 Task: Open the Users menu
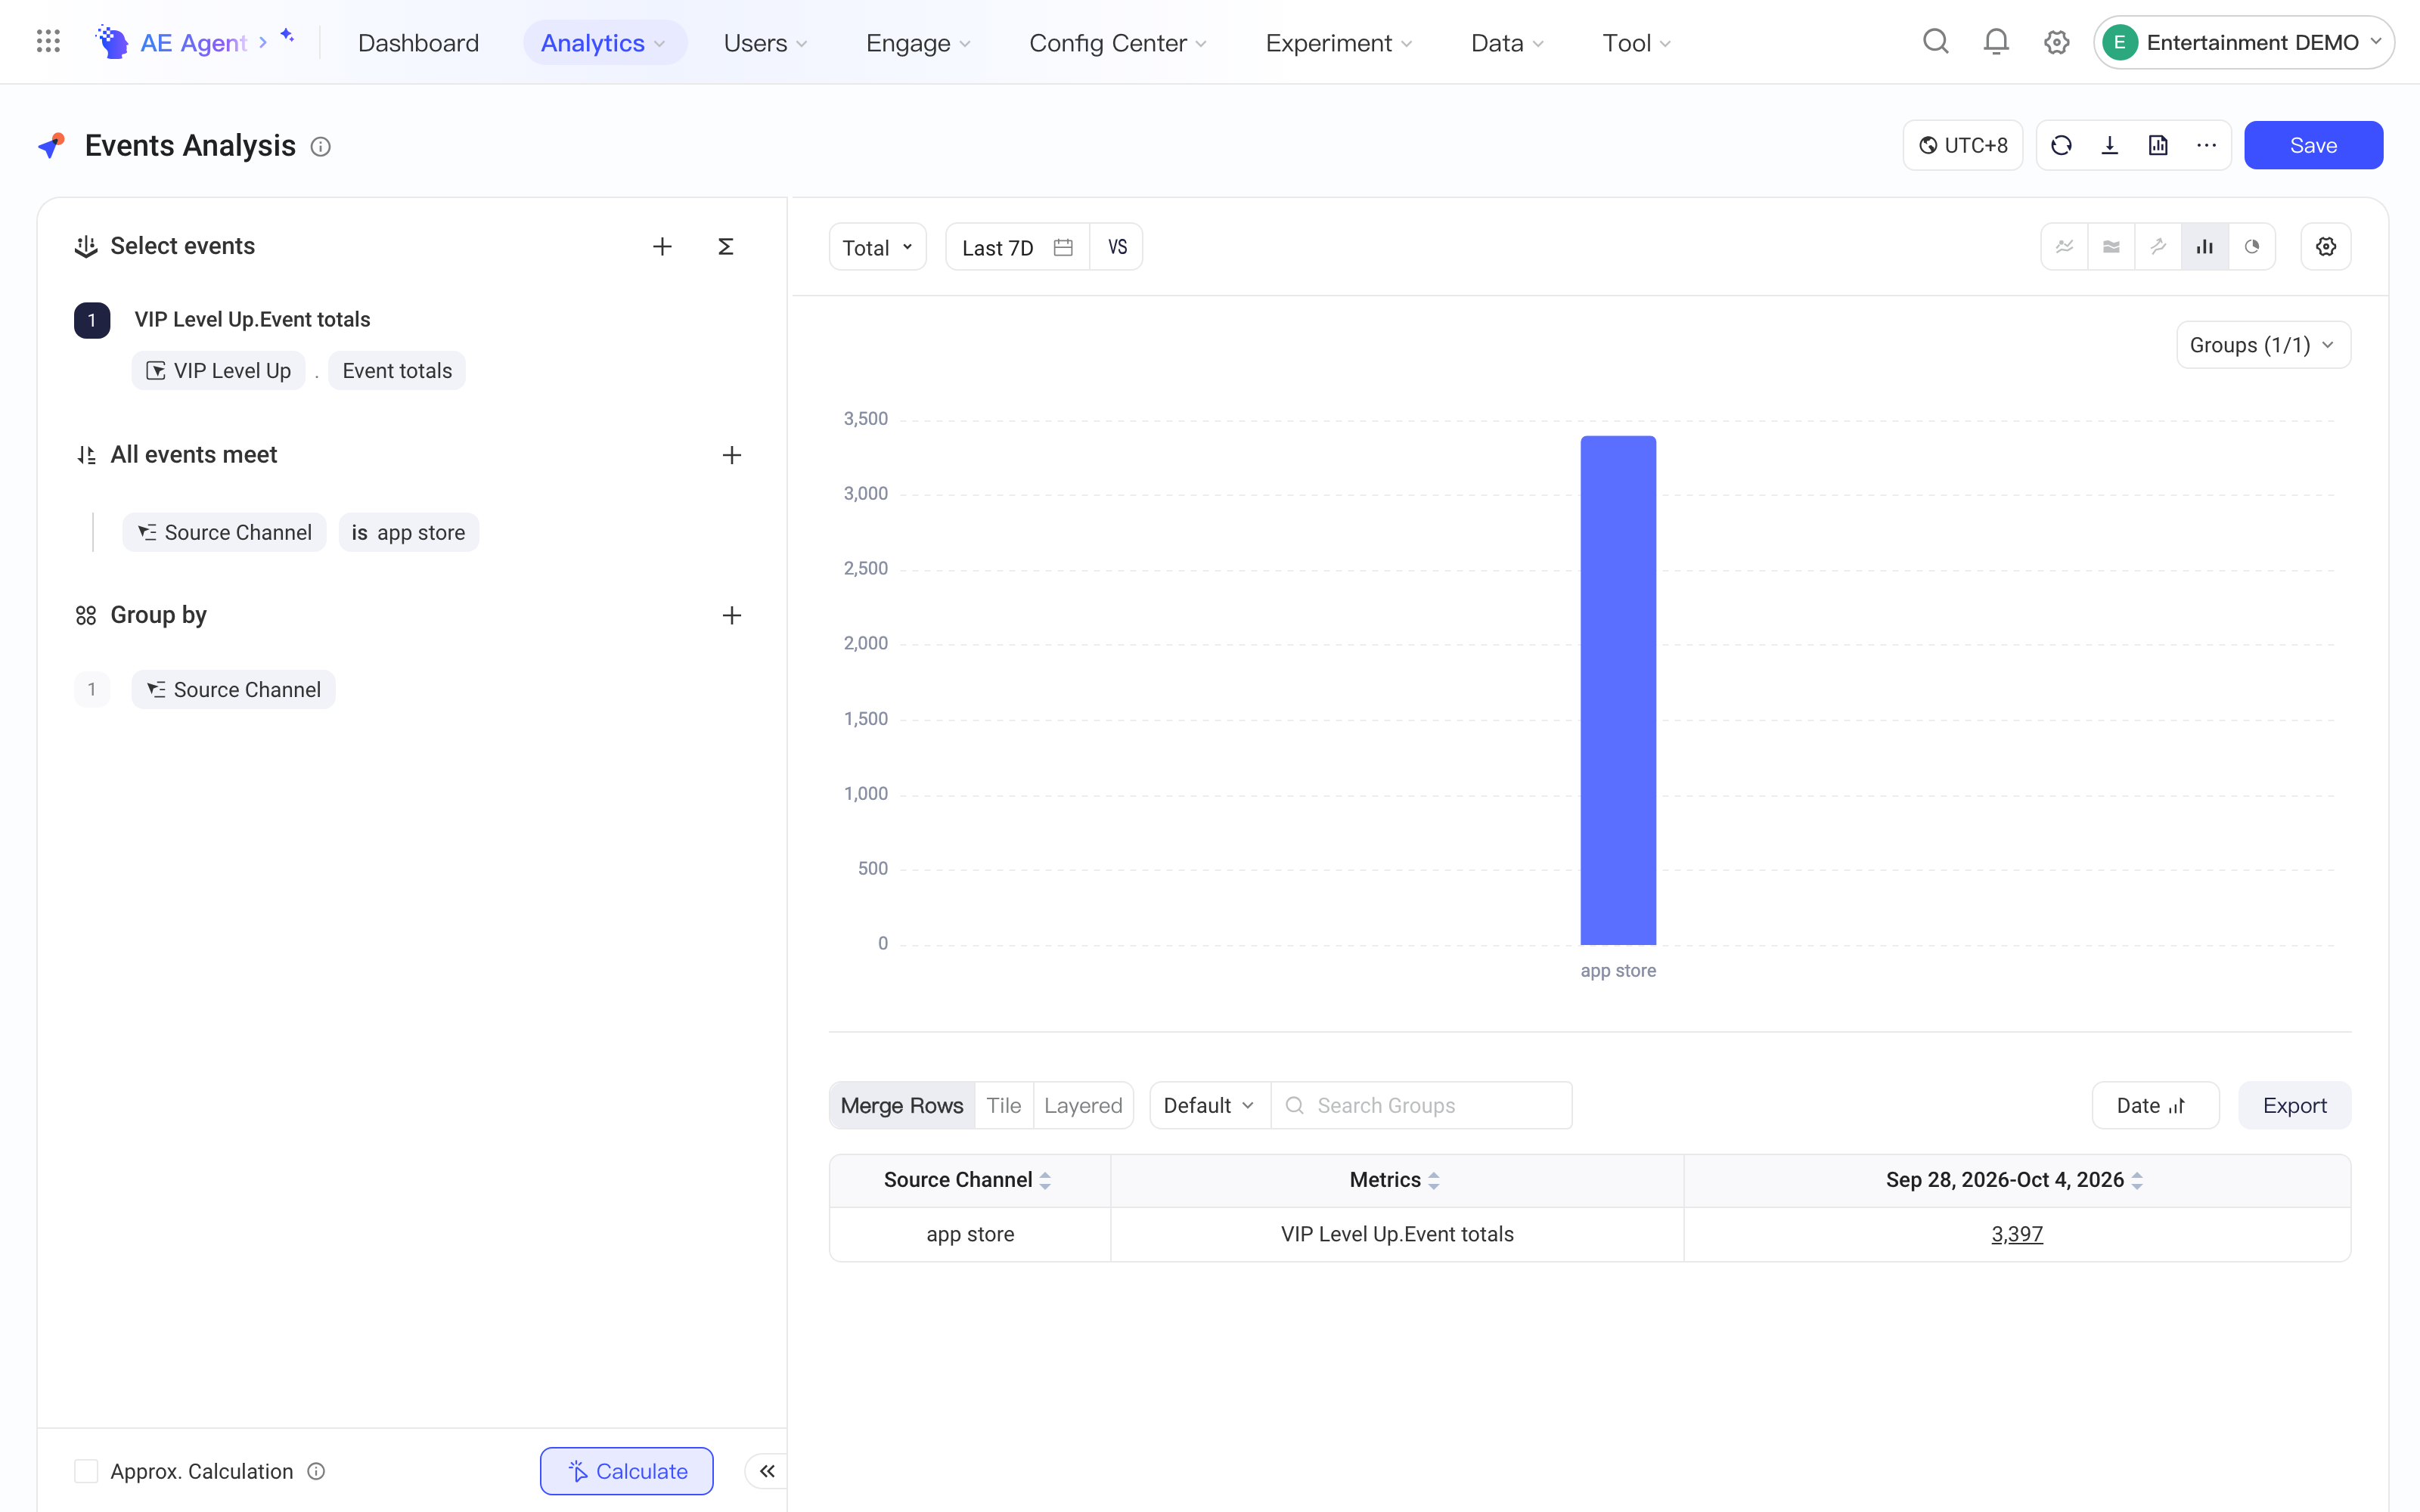tap(765, 43)
